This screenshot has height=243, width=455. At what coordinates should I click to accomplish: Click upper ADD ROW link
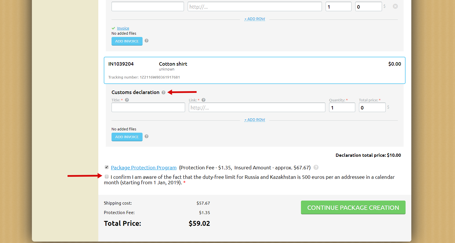[255, 19]
